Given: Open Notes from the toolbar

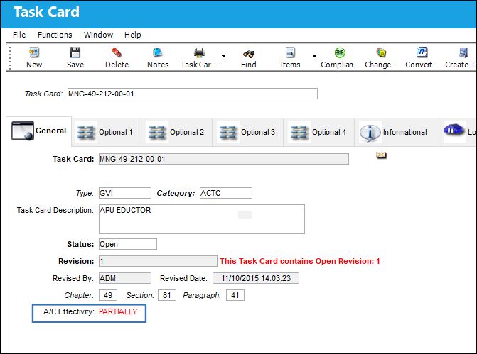Looking at the screenshot, I should tap(158, 52).
